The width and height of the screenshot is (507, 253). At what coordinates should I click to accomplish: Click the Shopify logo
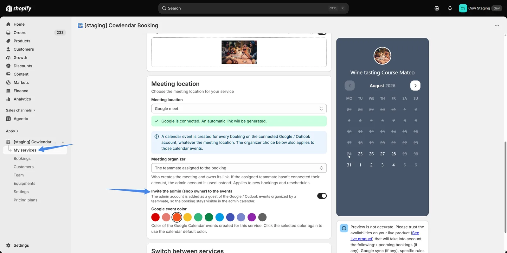click(19, 8)
